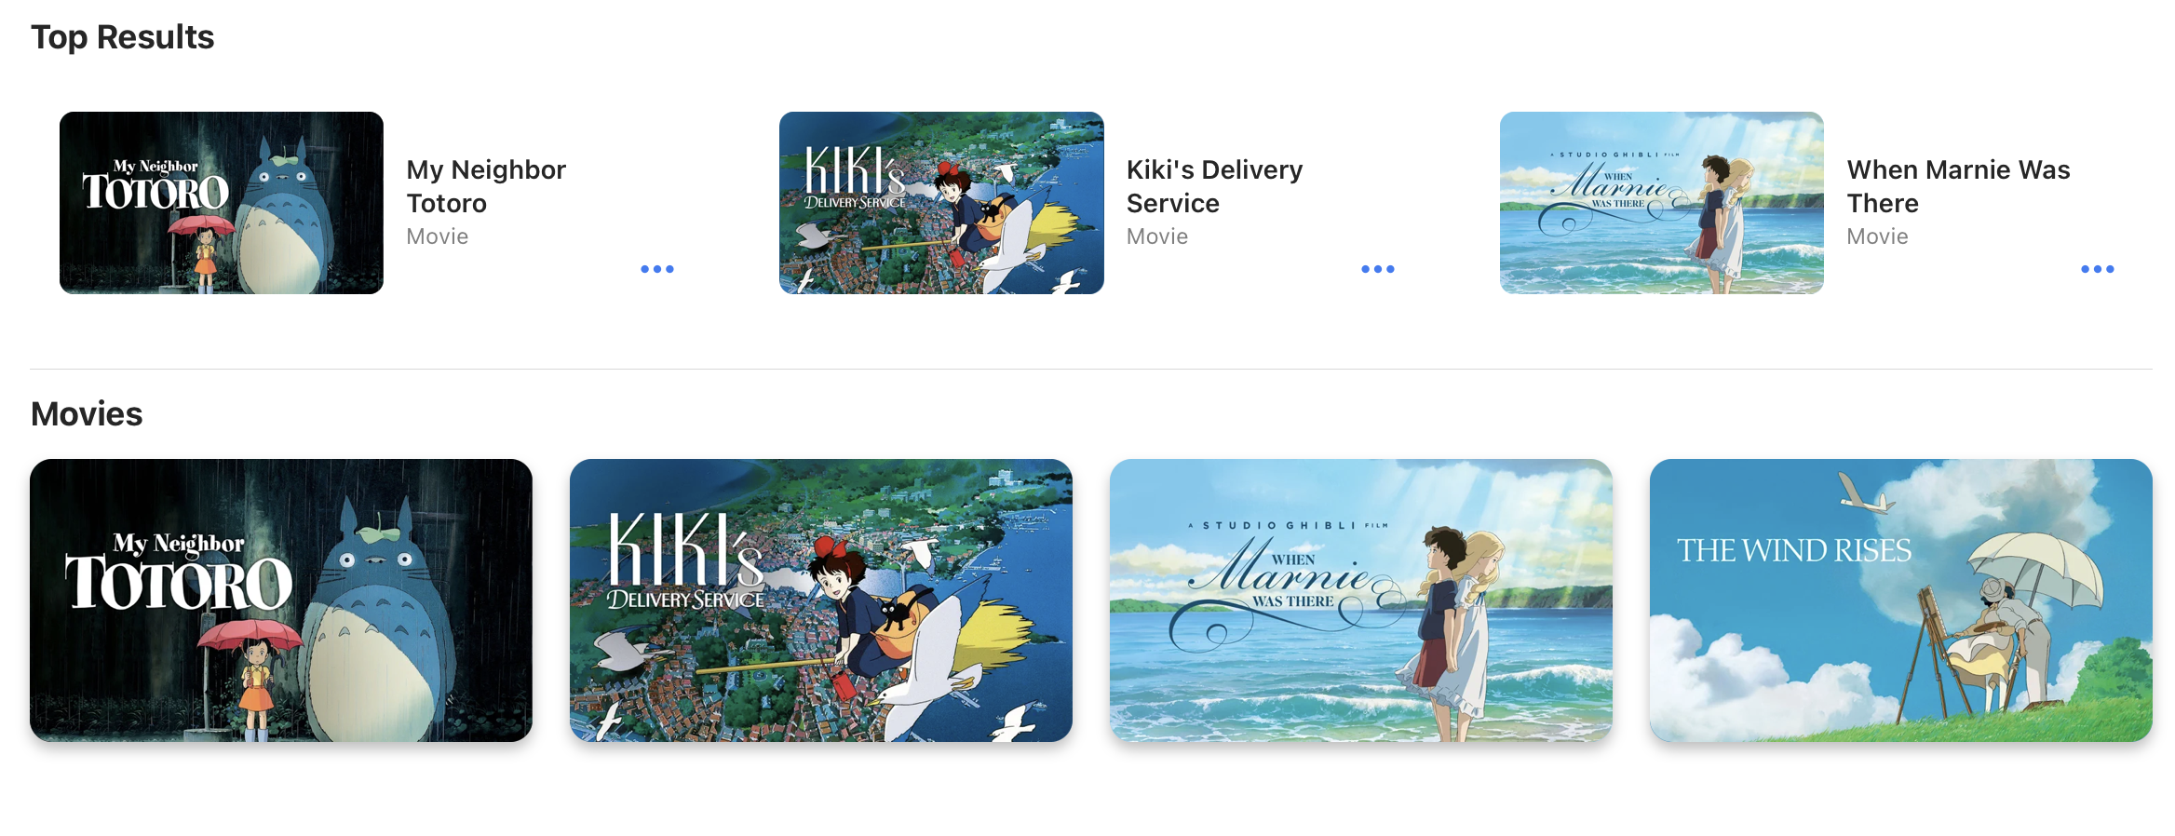Open the small When Marnie Was There thumbnail
Image resolution: width=2175 pixels, height=836 pixels.
[1661, 203]
